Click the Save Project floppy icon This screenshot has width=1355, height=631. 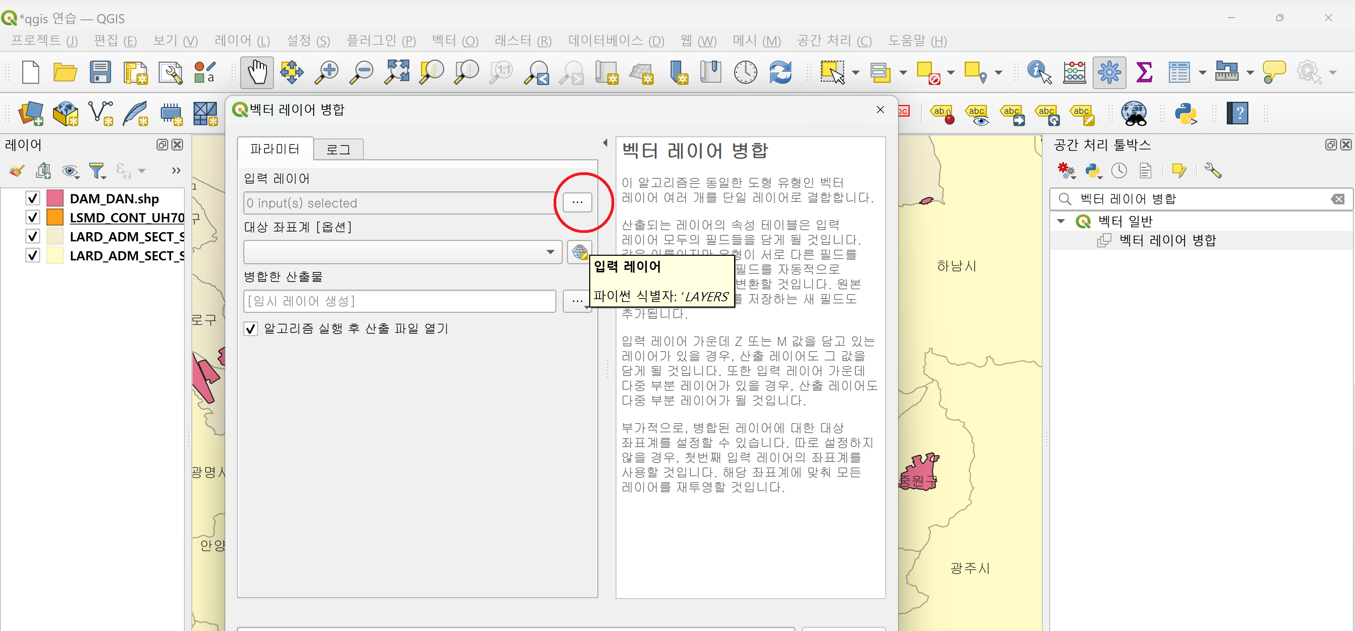tap(100, 73)
